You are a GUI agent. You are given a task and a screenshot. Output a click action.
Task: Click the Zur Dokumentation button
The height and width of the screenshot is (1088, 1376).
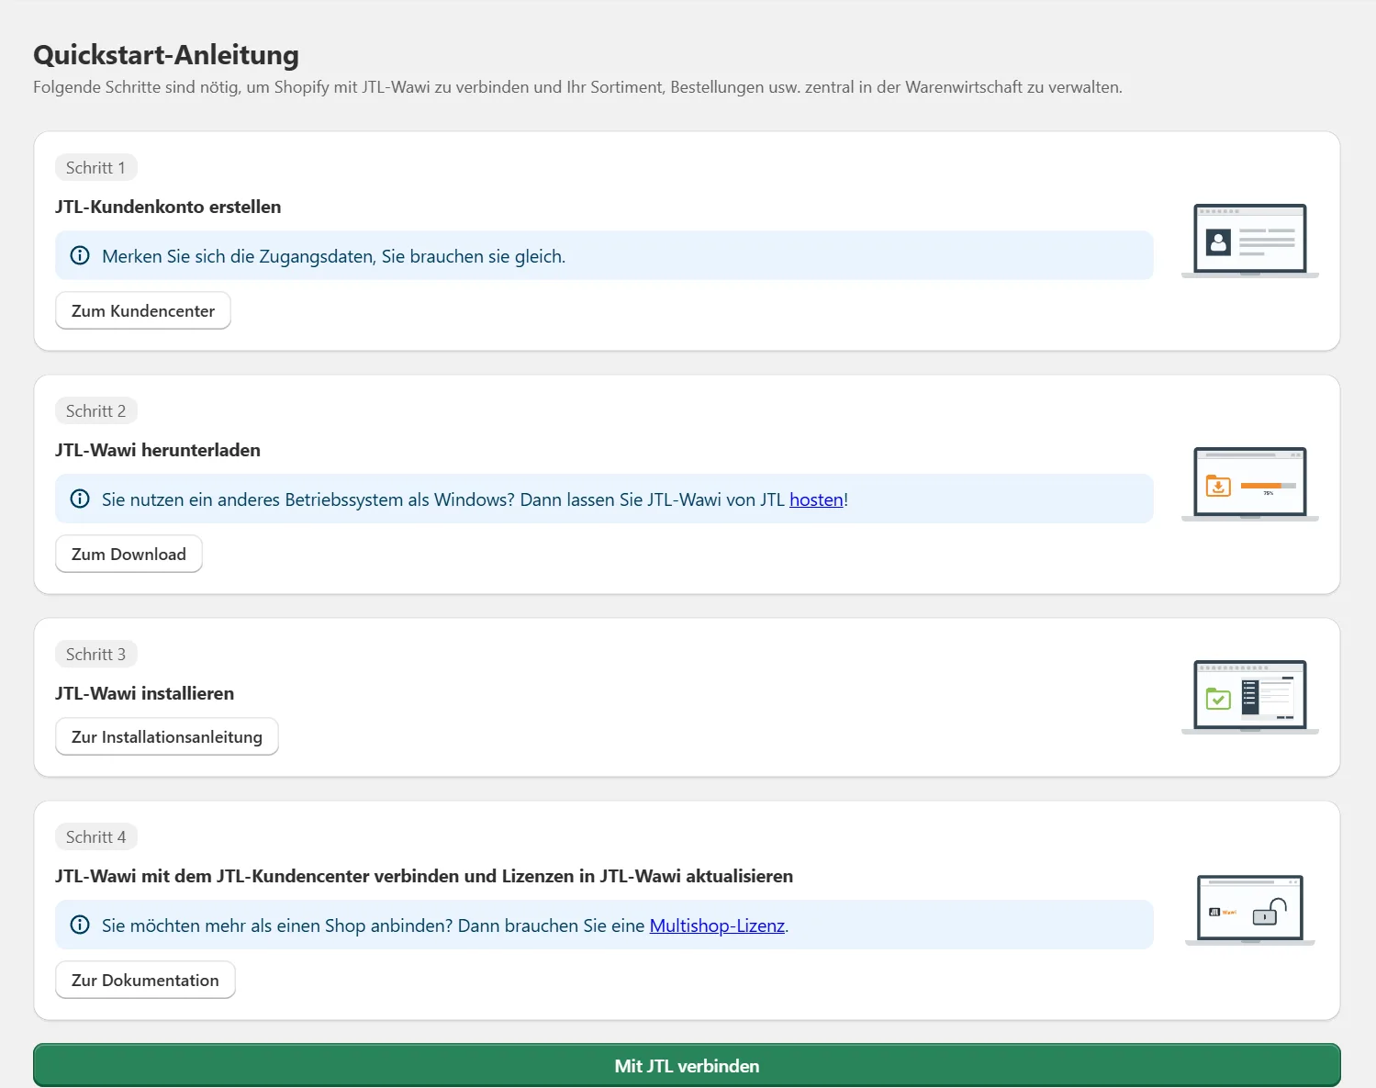pyautogui.click(x=145, y=980)
